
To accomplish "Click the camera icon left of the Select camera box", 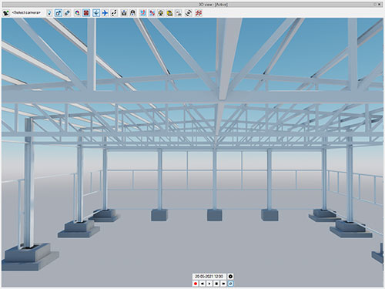I will (6, 12).
